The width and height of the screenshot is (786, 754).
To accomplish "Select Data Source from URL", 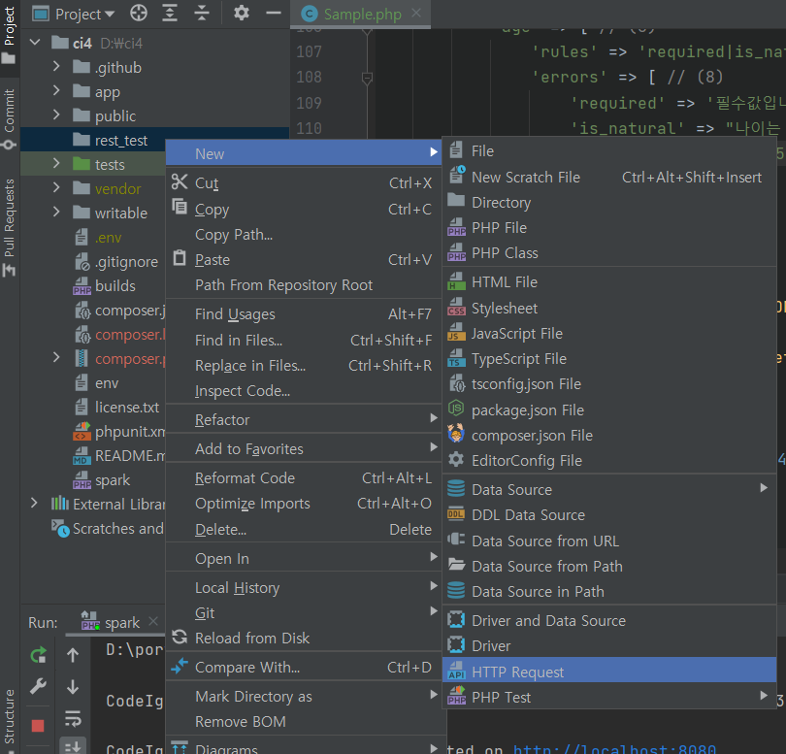I will click(609, 541).
